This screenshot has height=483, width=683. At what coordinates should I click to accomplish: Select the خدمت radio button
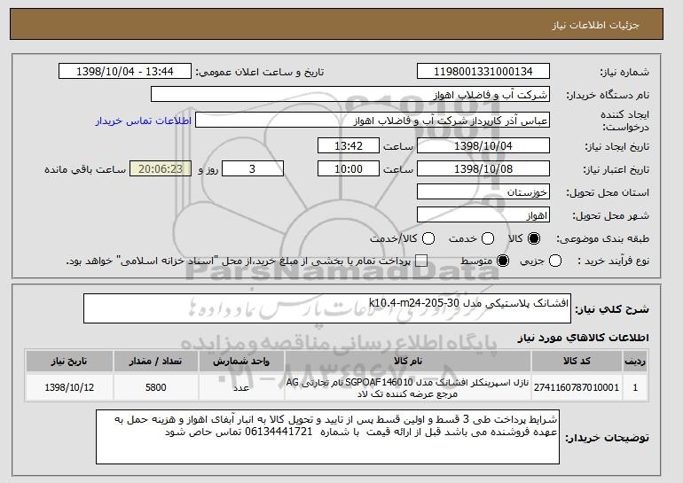coord(488,238)
